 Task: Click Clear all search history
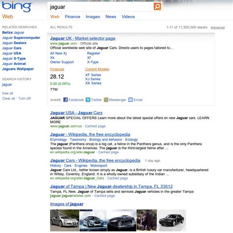8,98
